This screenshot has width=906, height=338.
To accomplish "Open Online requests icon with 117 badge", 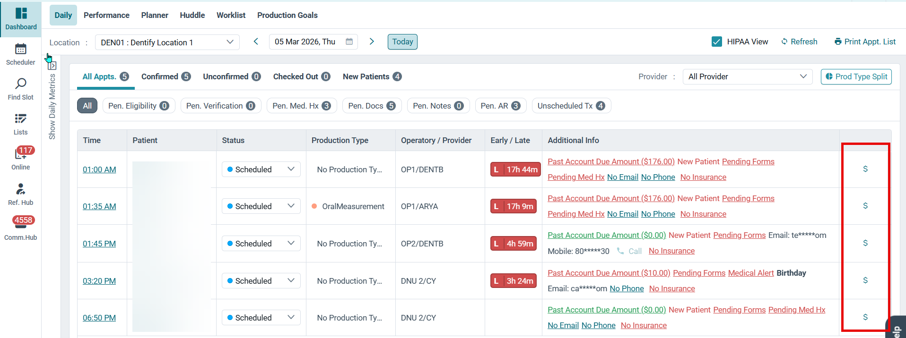I will [20, 154].
